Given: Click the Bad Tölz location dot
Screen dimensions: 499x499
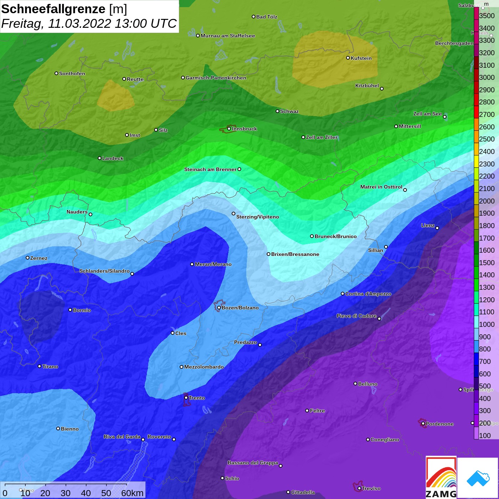Looking at the screenshot, I should click(x=253, y=17).
